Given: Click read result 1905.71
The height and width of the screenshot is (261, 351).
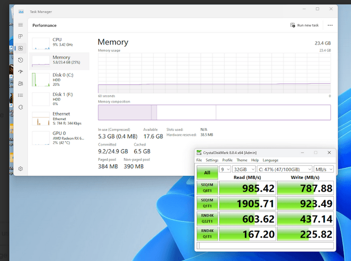Looking at the screenshot, I should [x=247, y=203].
